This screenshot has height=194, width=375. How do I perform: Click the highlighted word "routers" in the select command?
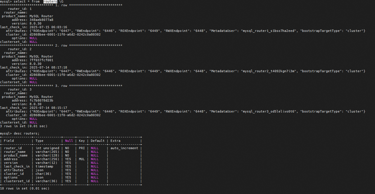tap(50, 2)
